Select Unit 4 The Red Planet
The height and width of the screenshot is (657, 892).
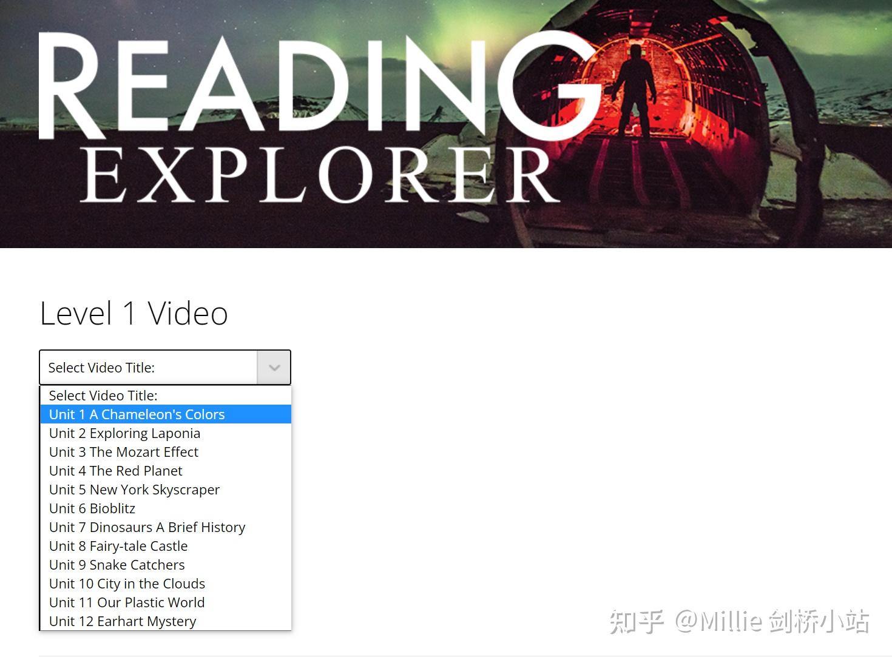[x=115, y=471]
